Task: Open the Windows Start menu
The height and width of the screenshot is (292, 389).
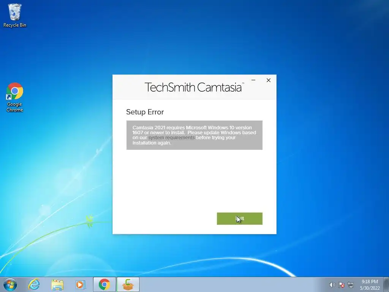Action: coord(10,284)
